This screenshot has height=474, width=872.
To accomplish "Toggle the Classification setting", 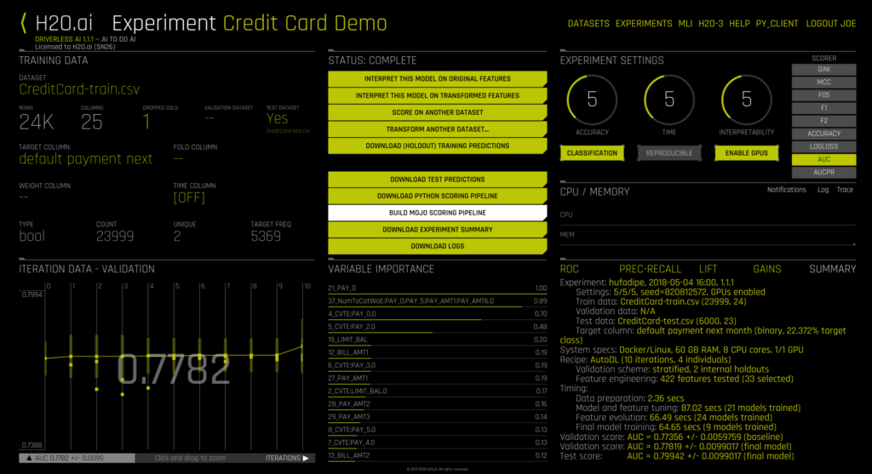I will click(592, 153).
